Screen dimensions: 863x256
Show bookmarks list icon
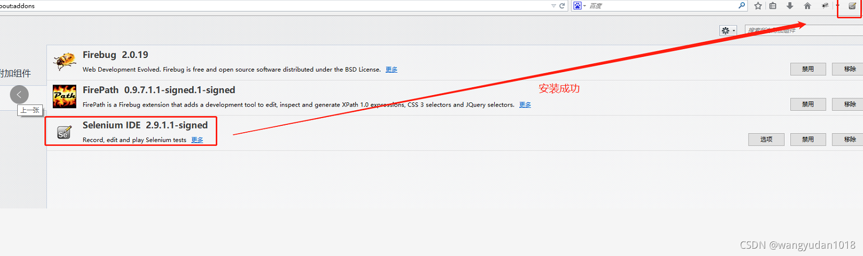coord(773,6)
